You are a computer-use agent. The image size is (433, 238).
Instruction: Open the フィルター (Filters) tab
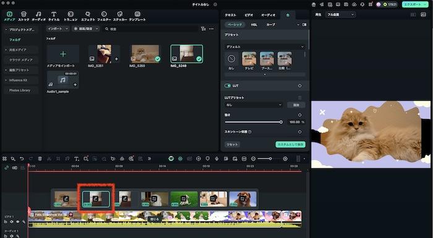click(104, 16)
